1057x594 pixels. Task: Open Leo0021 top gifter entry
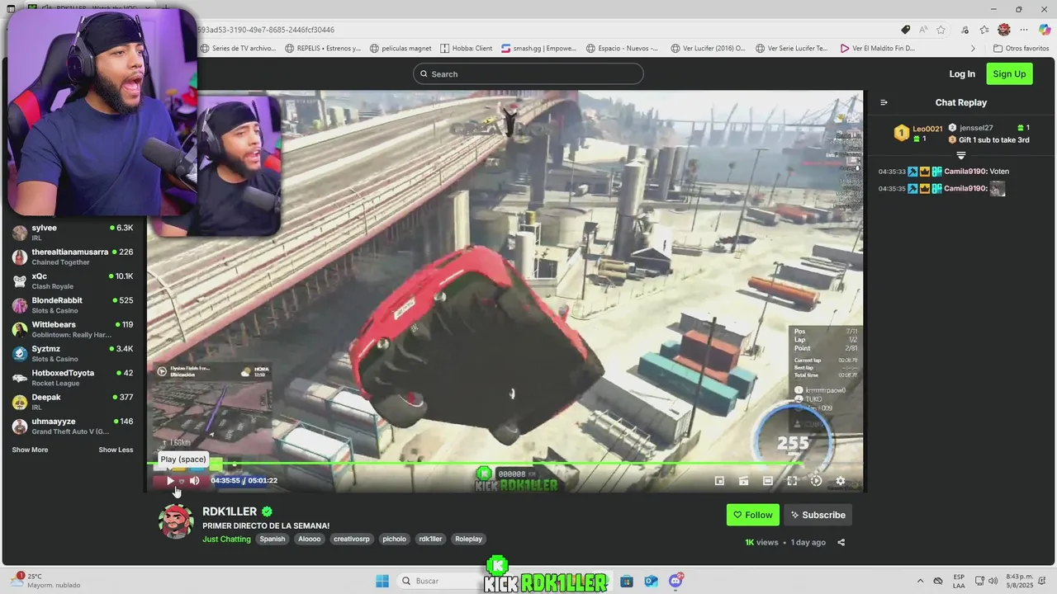pos(918,133)
